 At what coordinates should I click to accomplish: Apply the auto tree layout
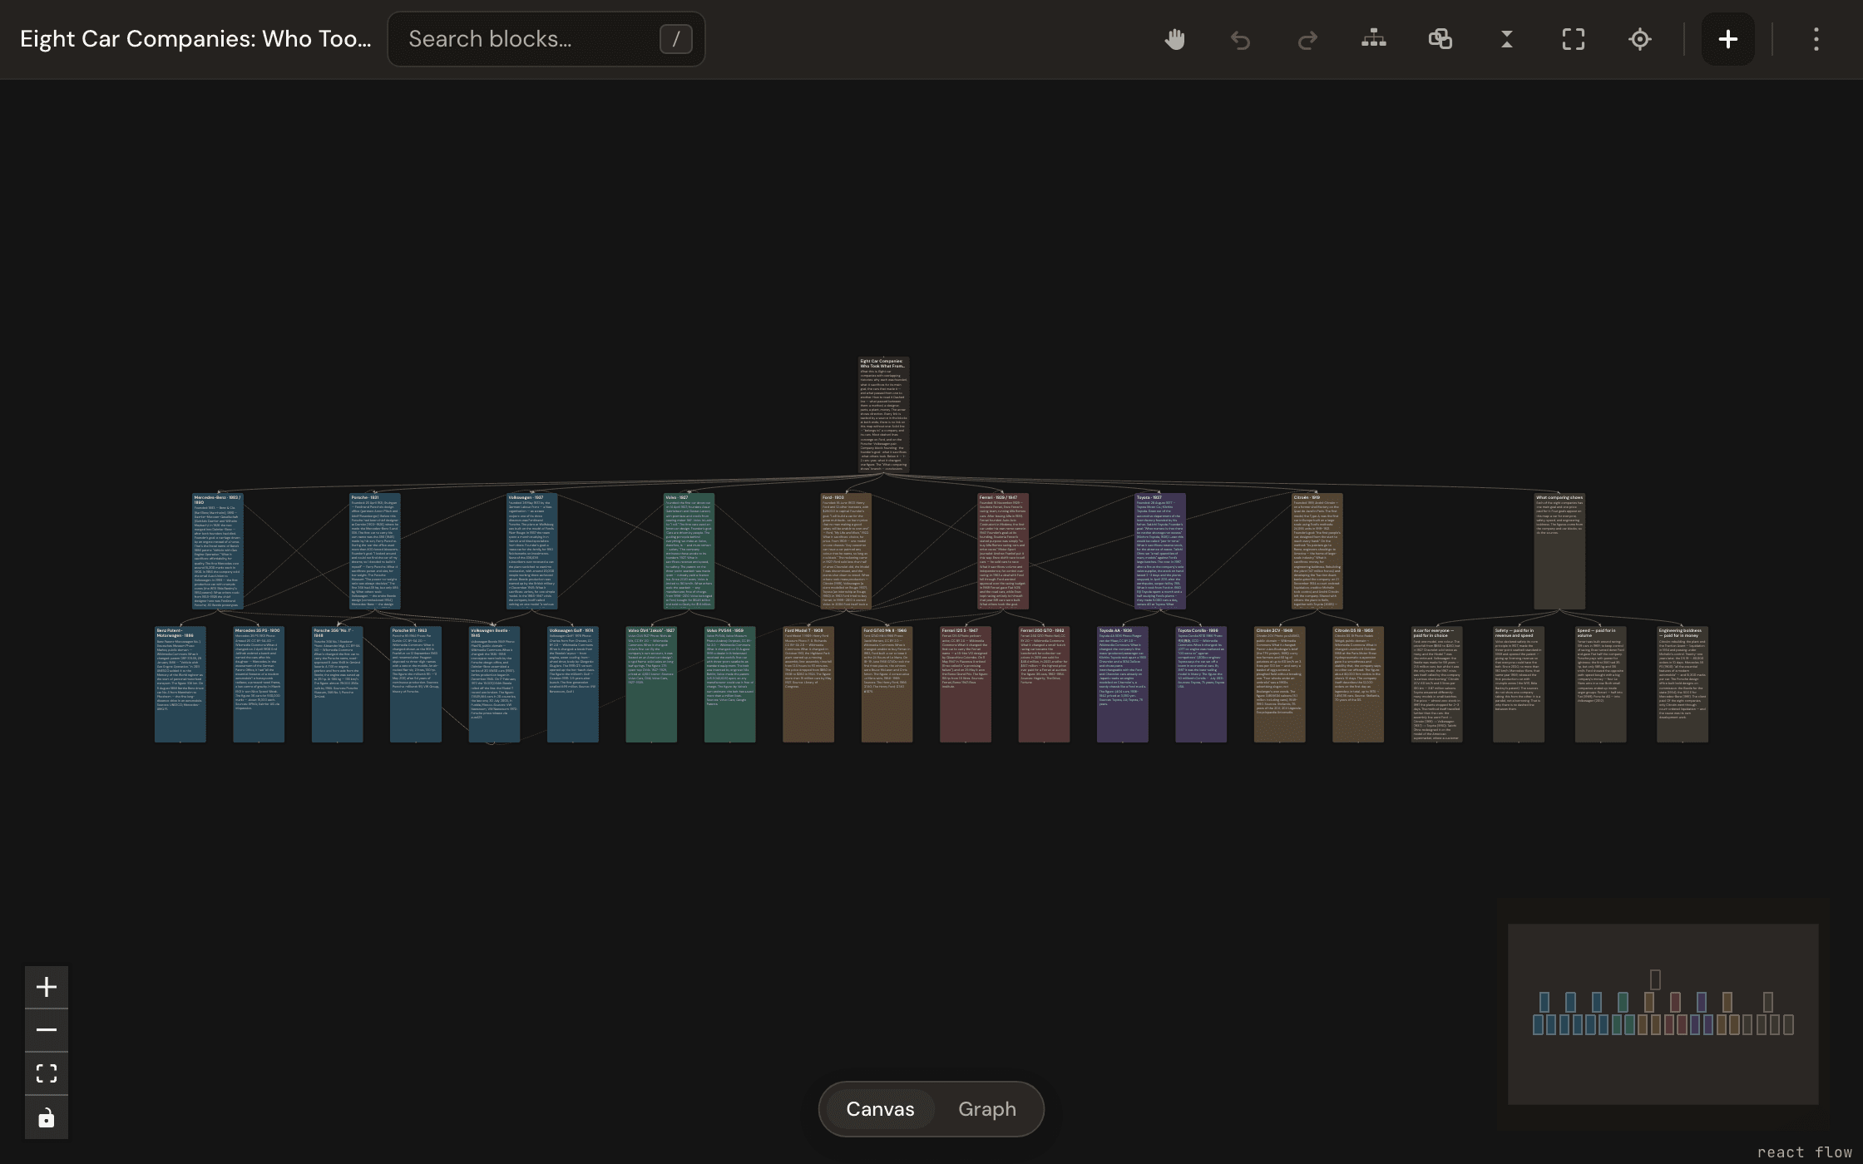(x=1374, y=39)
